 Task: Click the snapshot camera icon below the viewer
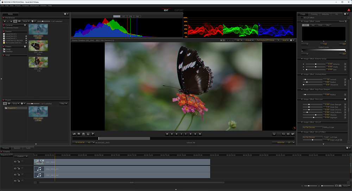coord(79,134)
